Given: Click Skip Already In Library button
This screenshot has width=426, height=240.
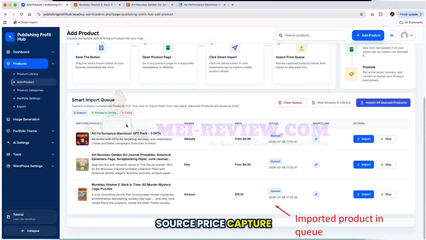Looking at the screenshot, I should (x=331, y=103).
